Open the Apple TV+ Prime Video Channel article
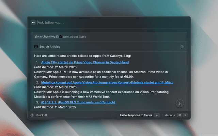 pyautogui.click(x=85, y=63)
